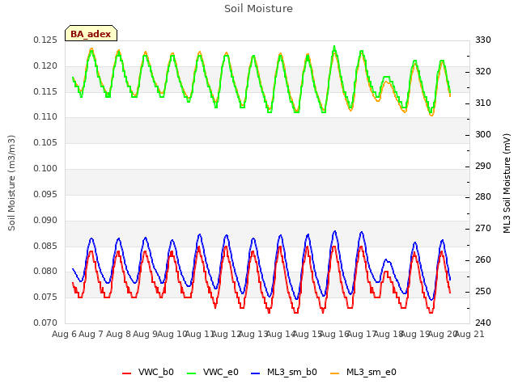
Task: Click the 250 right axis tick label
Action: [x=483, y=292]
